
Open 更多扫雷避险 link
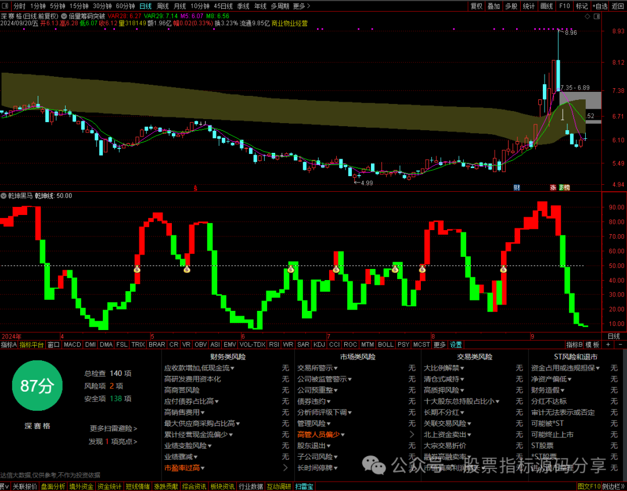pos(114,429)
